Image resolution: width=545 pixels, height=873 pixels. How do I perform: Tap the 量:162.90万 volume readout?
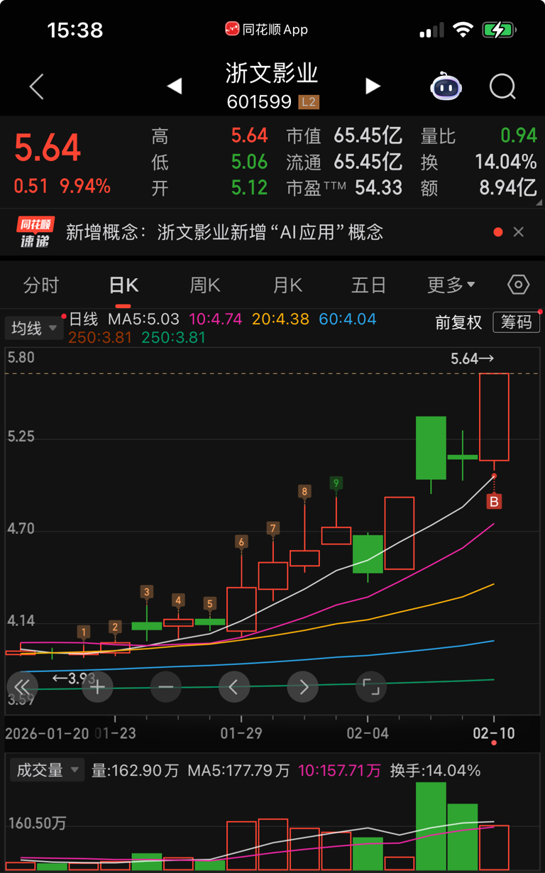136,770
